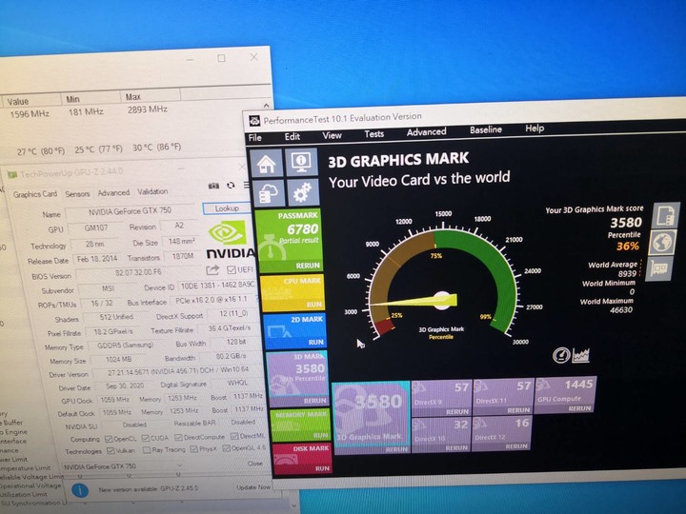Click Update Now in GPU-Z update bar
Screen dimensions: 686x514
click(x=253, y=487)
